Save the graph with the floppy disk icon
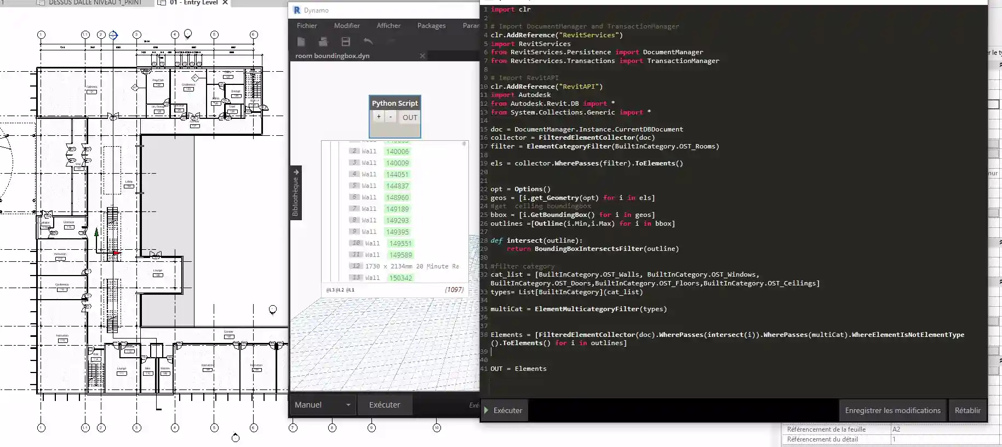 (x=346, y=42)
